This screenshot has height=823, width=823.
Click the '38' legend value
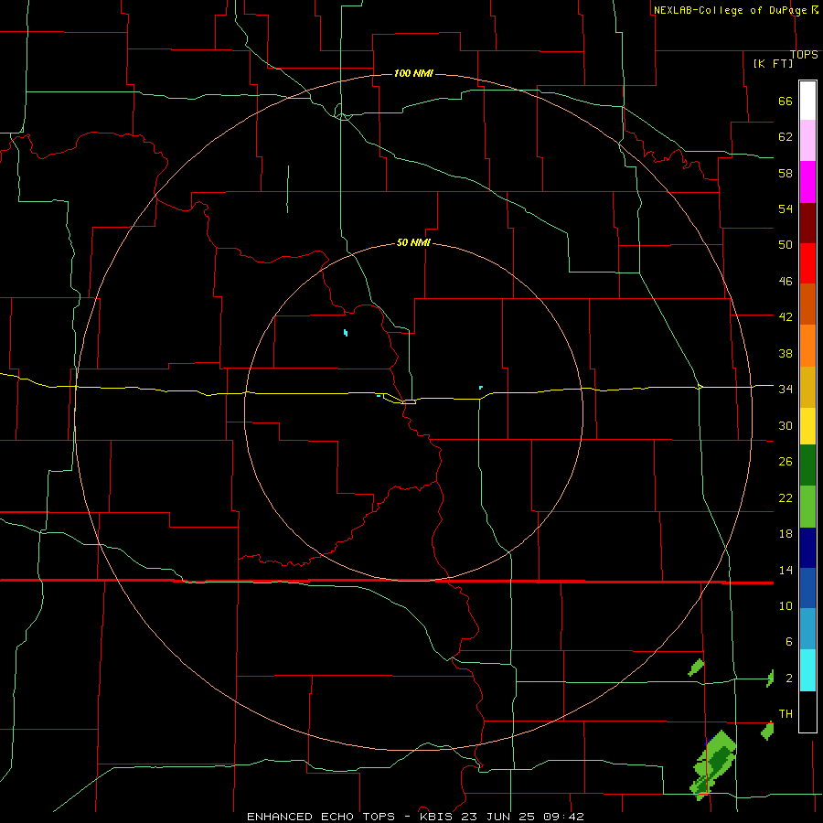[786, 353]
